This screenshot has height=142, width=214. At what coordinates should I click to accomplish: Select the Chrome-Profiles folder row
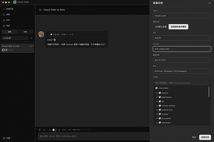point(182,105)
